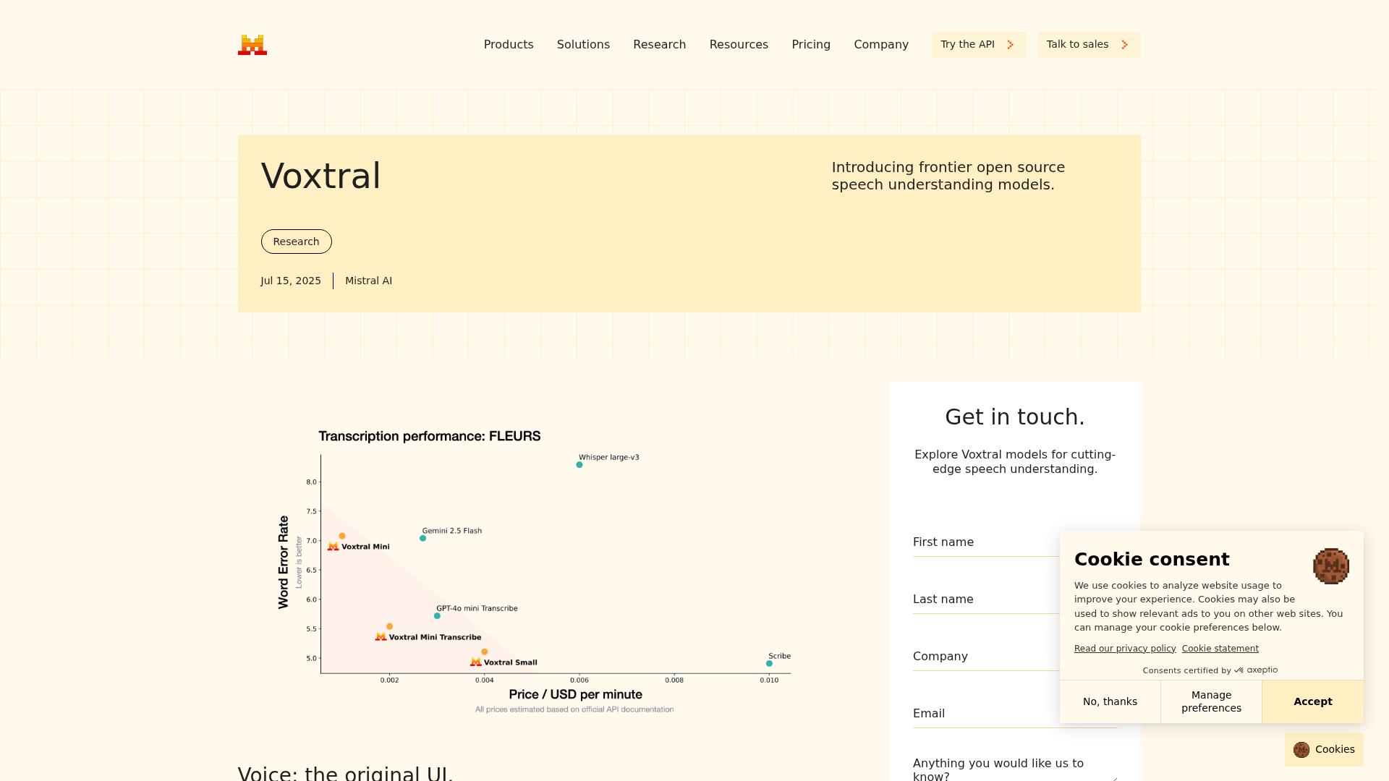Click the Cookies widget button

(x=1324, y=750)
